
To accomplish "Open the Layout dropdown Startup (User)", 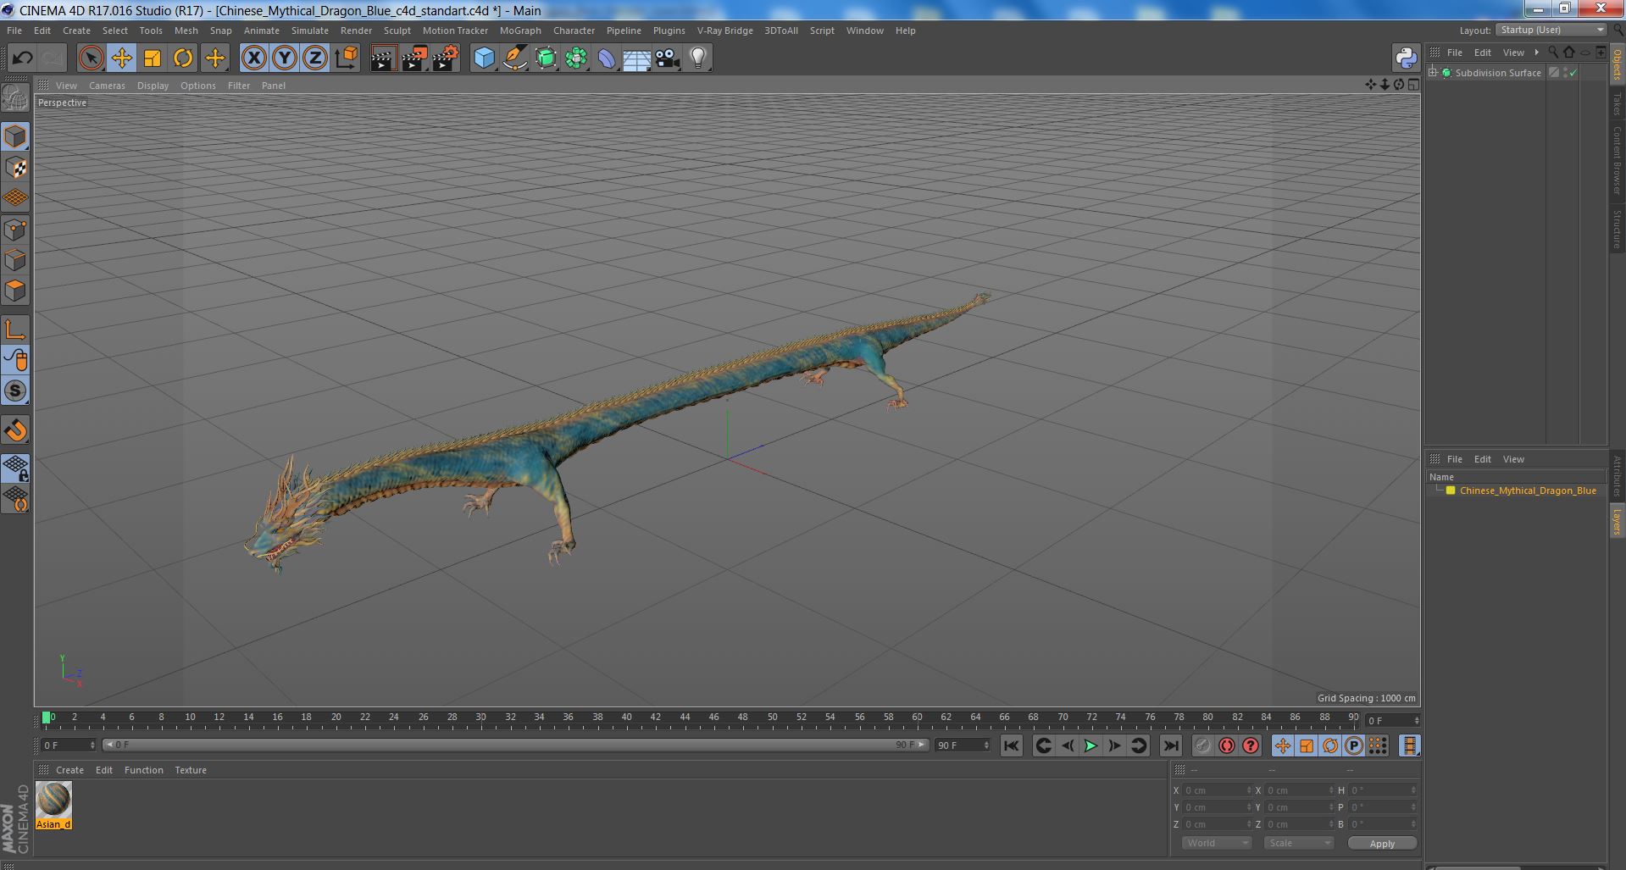I will 1551,30.
